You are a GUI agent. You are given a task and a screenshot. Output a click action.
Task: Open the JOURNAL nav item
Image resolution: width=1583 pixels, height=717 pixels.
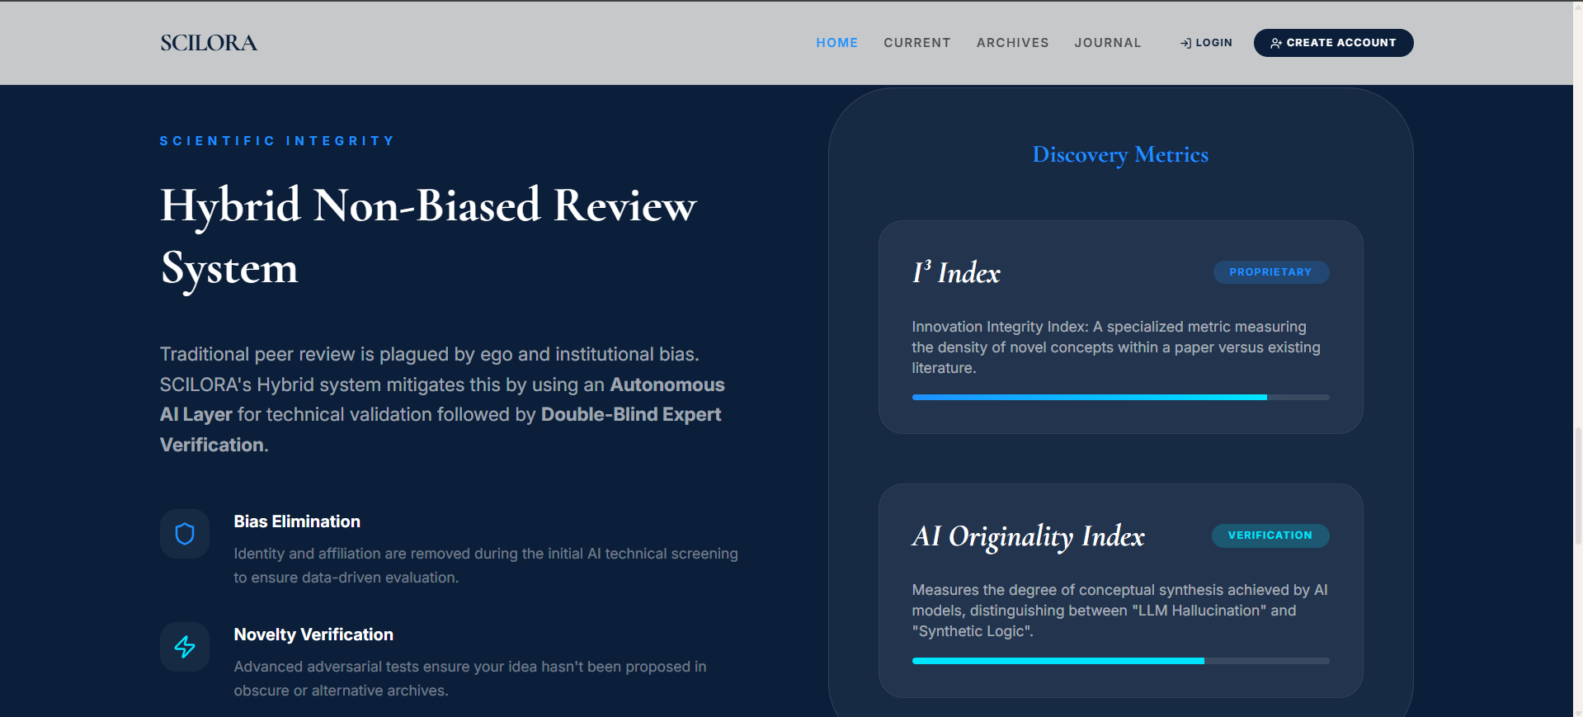(1107, 43)
